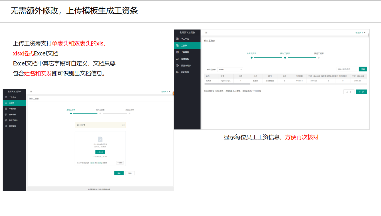Open 个人中心 icon in 添加工资表 window sidebar
Viewport: 381px width, 216px height.
(6, 97)
